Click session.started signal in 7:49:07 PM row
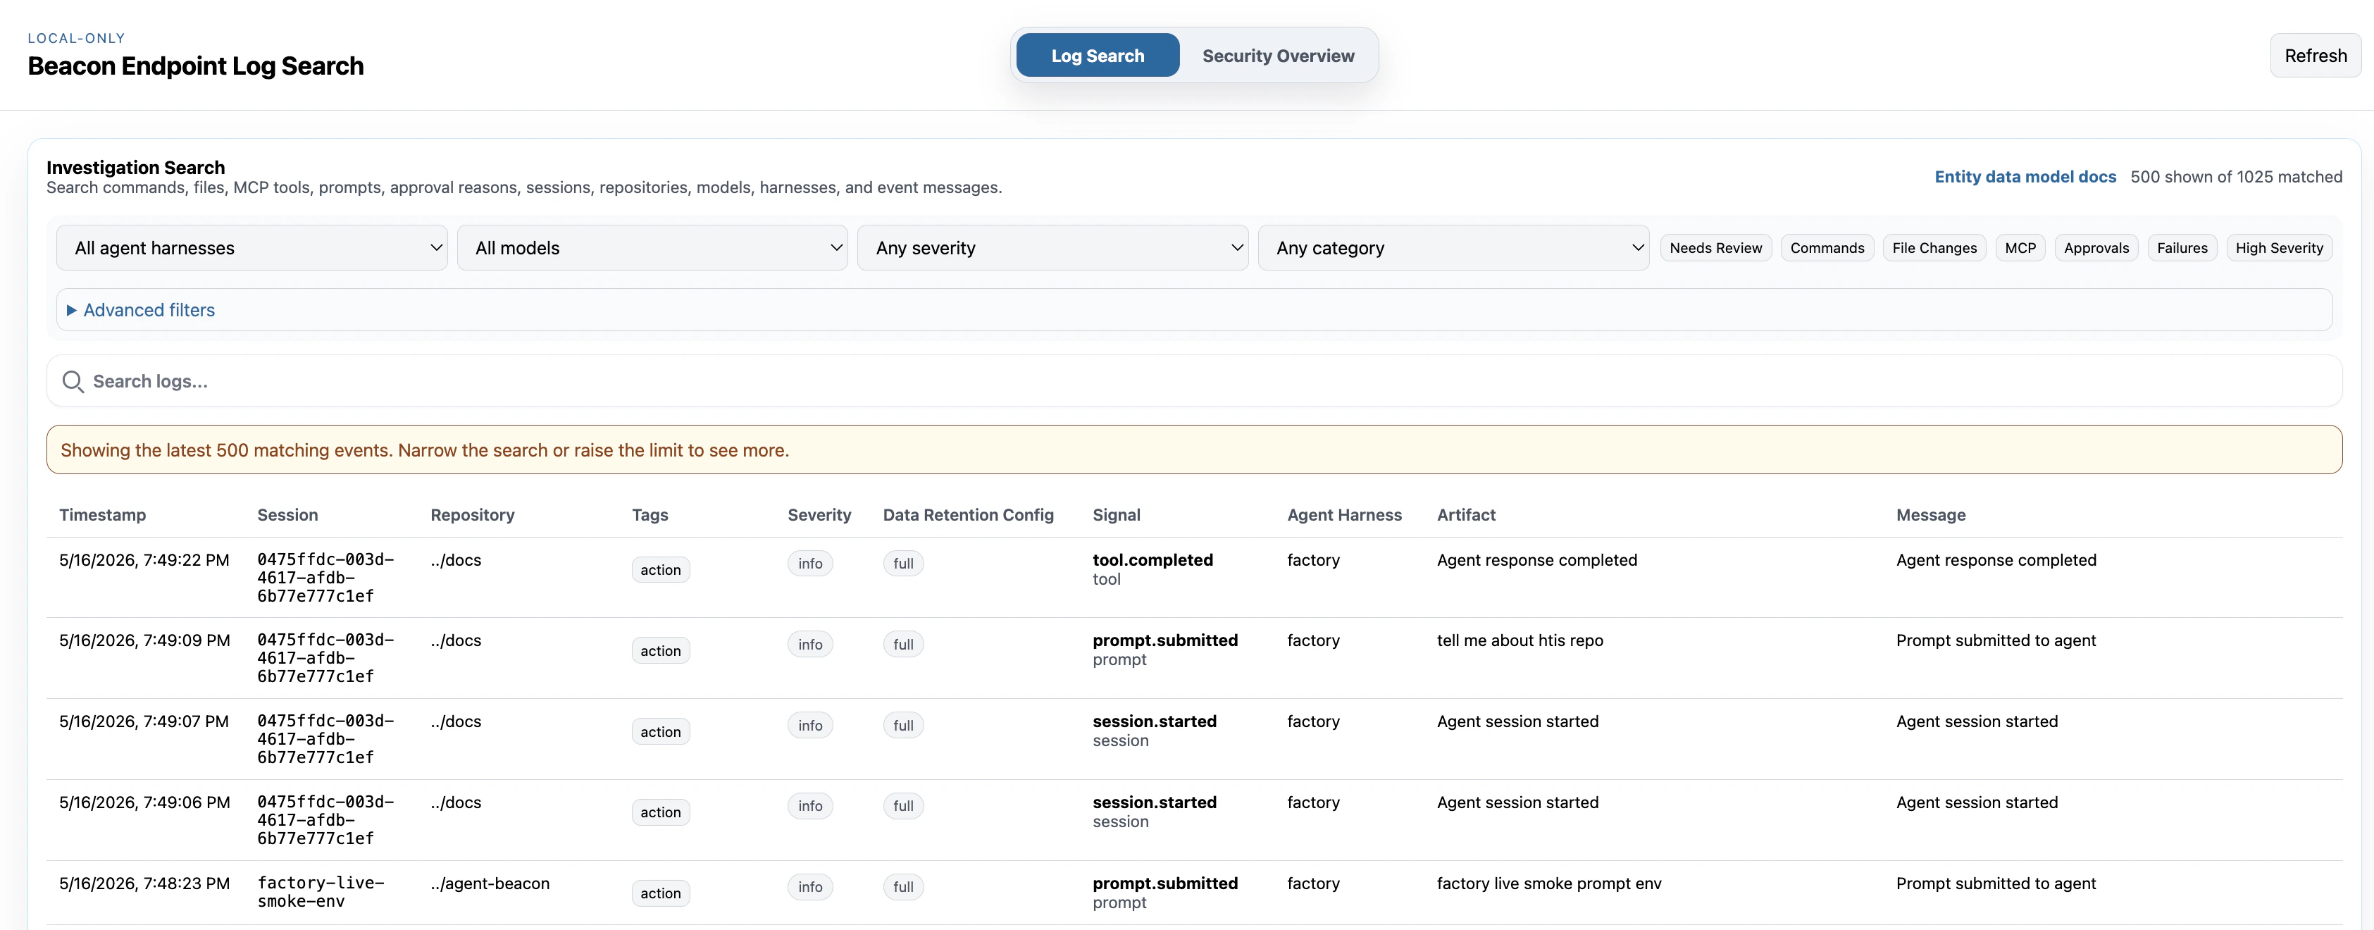The height and width of the screenshot is (930, 2374). click(1154, 721)
